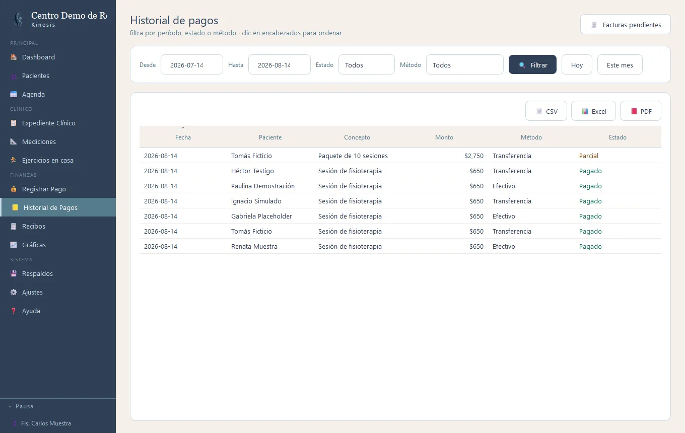Sort by the Estado column header
Screen dimensions: 685x433
click(618, 137)
